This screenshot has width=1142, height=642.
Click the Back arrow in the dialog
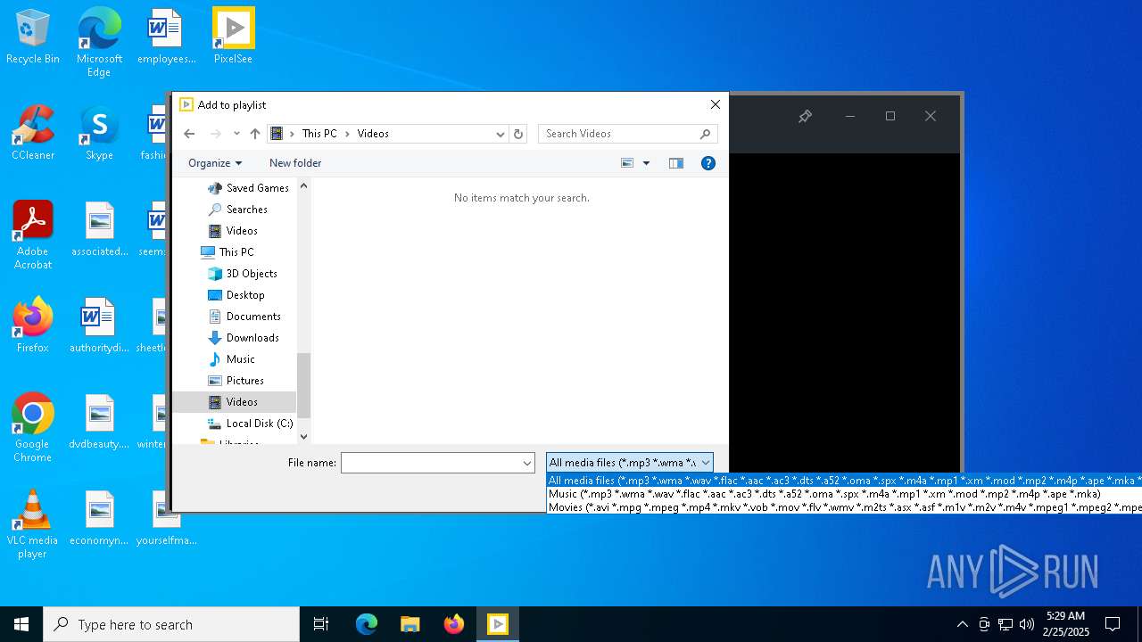(189, 134)
